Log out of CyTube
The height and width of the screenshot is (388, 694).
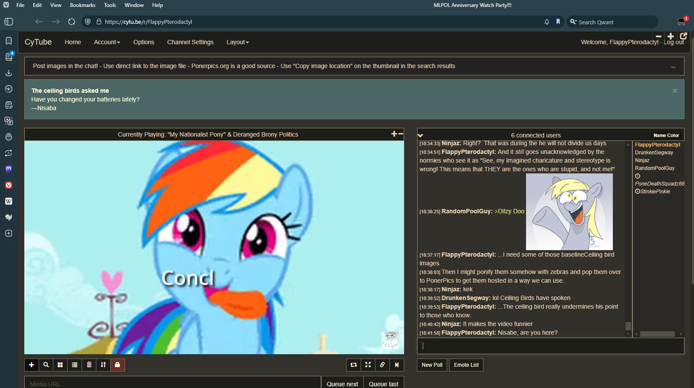[674, 42]
